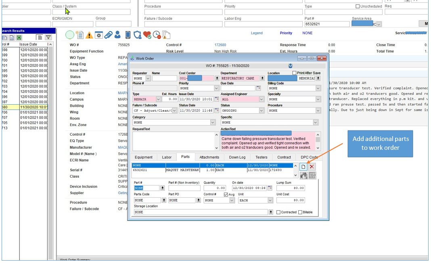Delete part with the red X icon
This screenshot has height=263, width=431.
pyautogui.click(x=312, y=167)
